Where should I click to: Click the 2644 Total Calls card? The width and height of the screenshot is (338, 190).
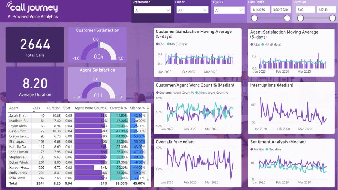(35, 45)
